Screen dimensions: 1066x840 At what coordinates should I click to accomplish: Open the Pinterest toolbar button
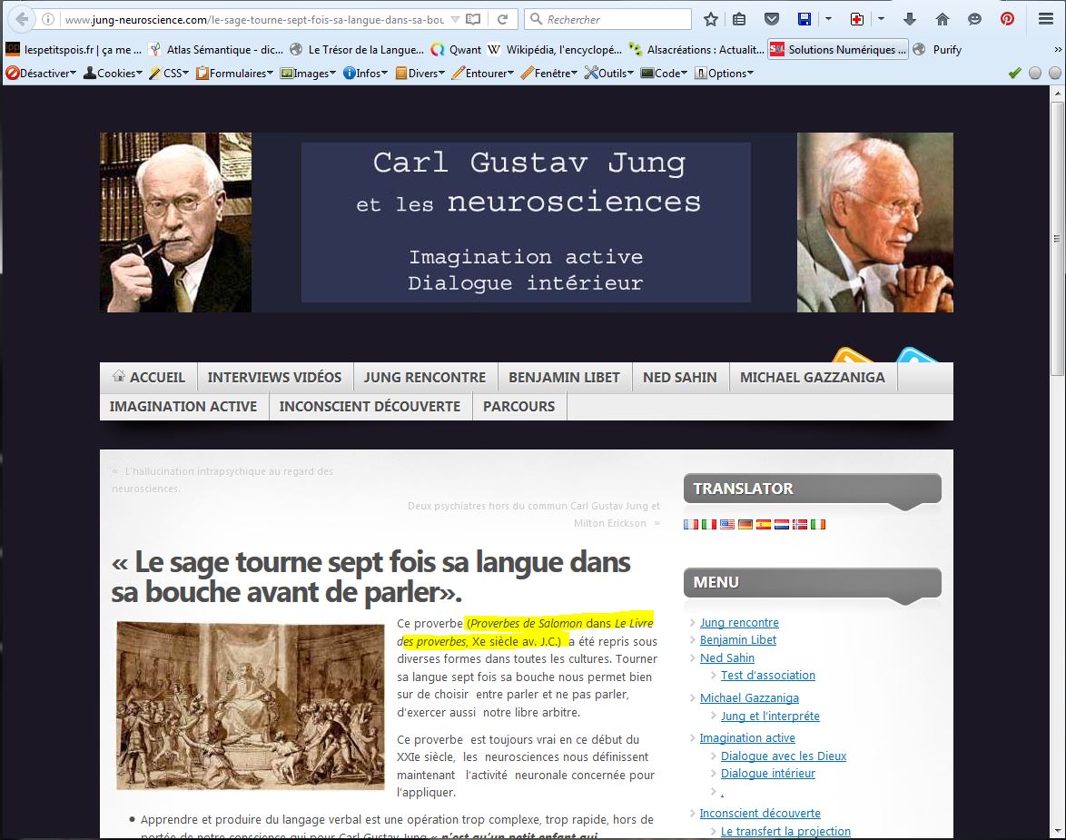pyautogui.click(x=1007, y=19)
